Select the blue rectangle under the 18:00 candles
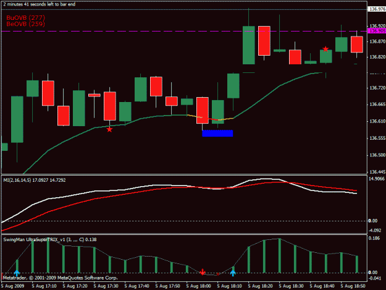 click(217, 134)
